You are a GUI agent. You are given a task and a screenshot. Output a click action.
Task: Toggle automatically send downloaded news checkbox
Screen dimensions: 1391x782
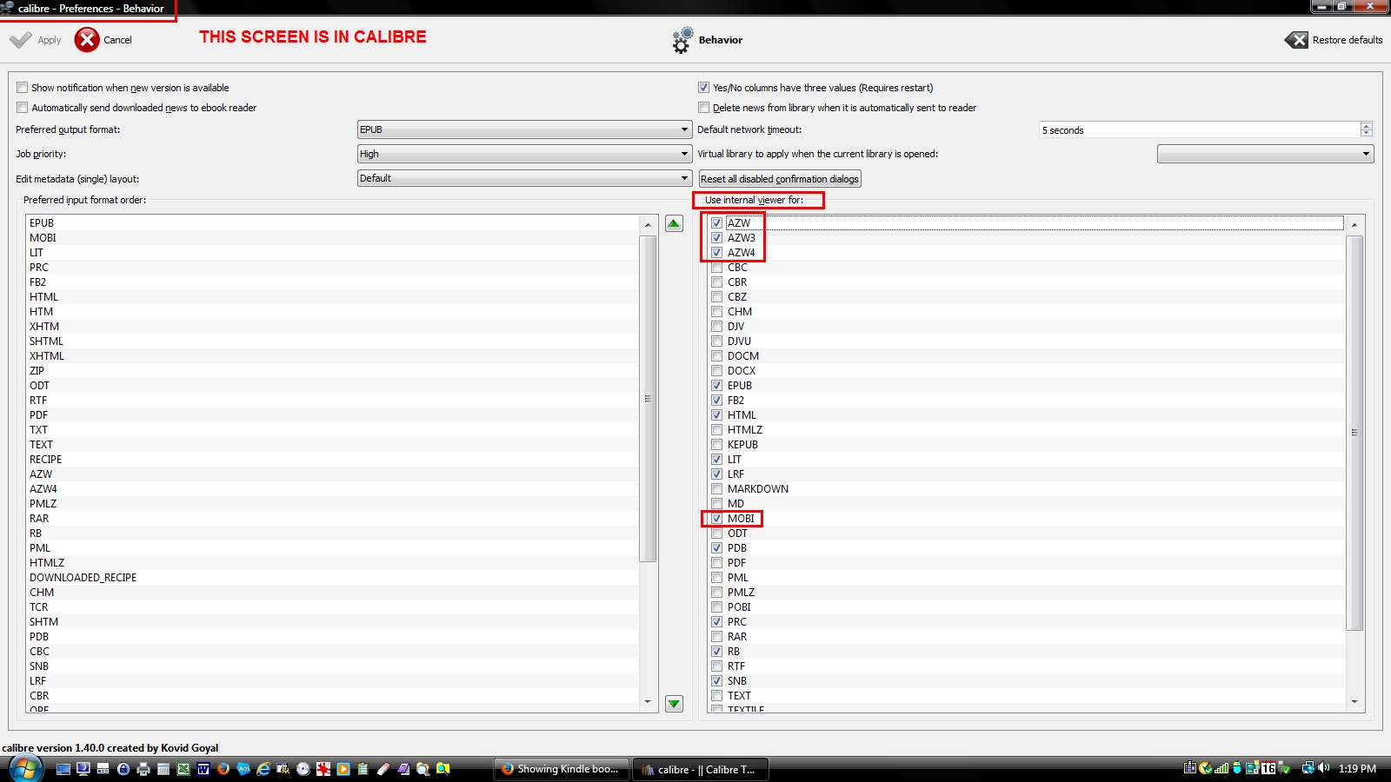[23, 108]
